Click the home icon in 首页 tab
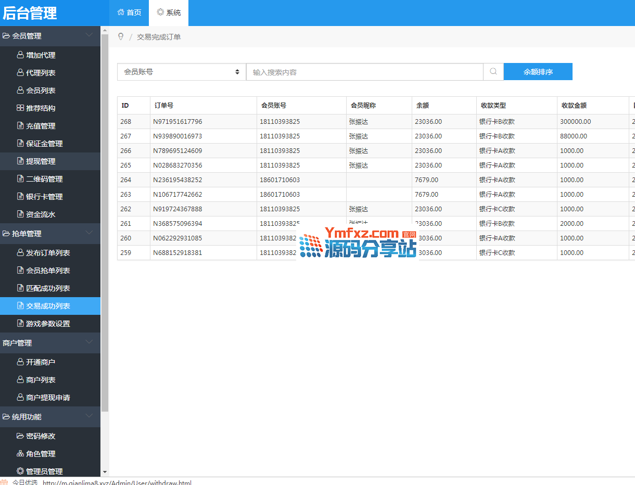Screen dimensions: 635x485 pos(121,12)
